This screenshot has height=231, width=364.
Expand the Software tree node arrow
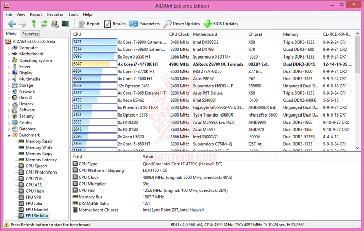click(9, 110)
